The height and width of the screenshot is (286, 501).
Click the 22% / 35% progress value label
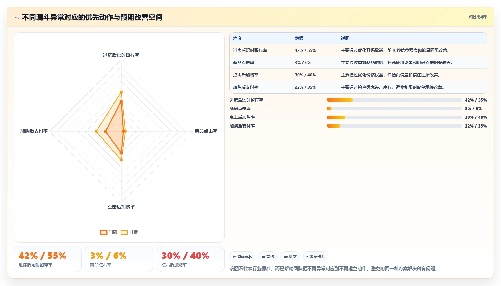(476, 126)
